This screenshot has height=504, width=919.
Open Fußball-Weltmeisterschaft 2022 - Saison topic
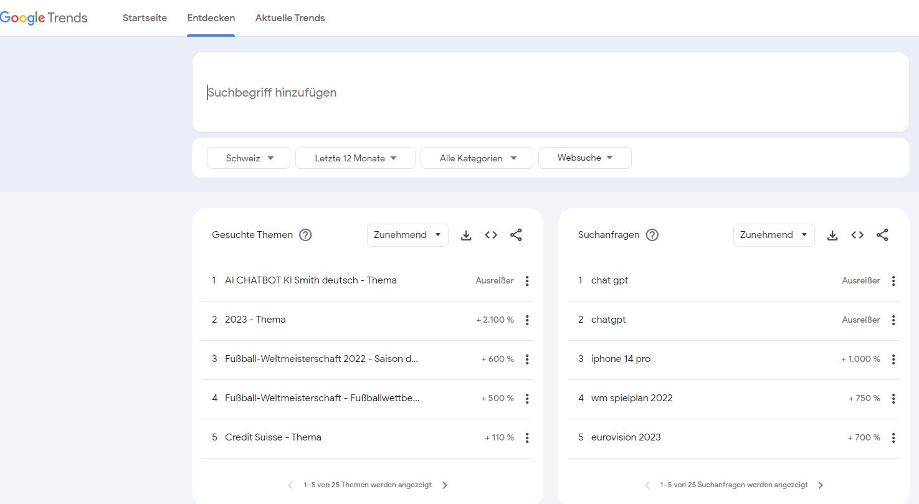tap(321, 359)
